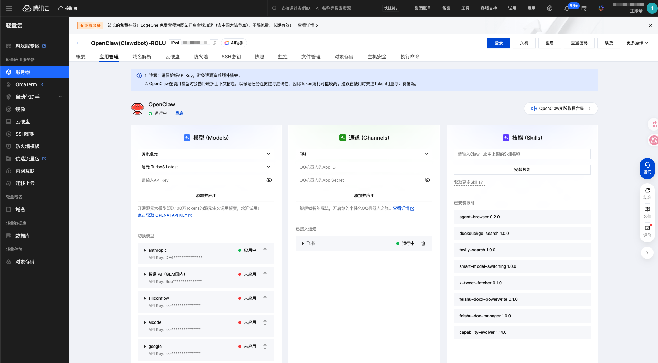This screenshot has height=363, width=658.
Task: Copy the IPv4 address
Action: point(215,43)
